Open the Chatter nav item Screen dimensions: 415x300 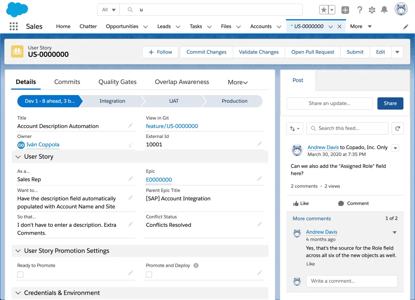pos(88,26)
